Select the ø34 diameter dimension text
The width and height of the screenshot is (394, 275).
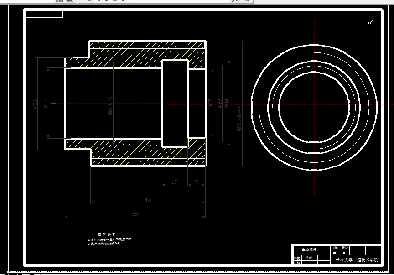pyautogui.click(x=226, y=104)
